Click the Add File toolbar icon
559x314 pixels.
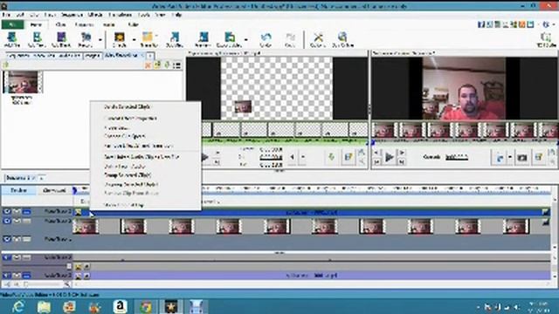pos(12,39)
